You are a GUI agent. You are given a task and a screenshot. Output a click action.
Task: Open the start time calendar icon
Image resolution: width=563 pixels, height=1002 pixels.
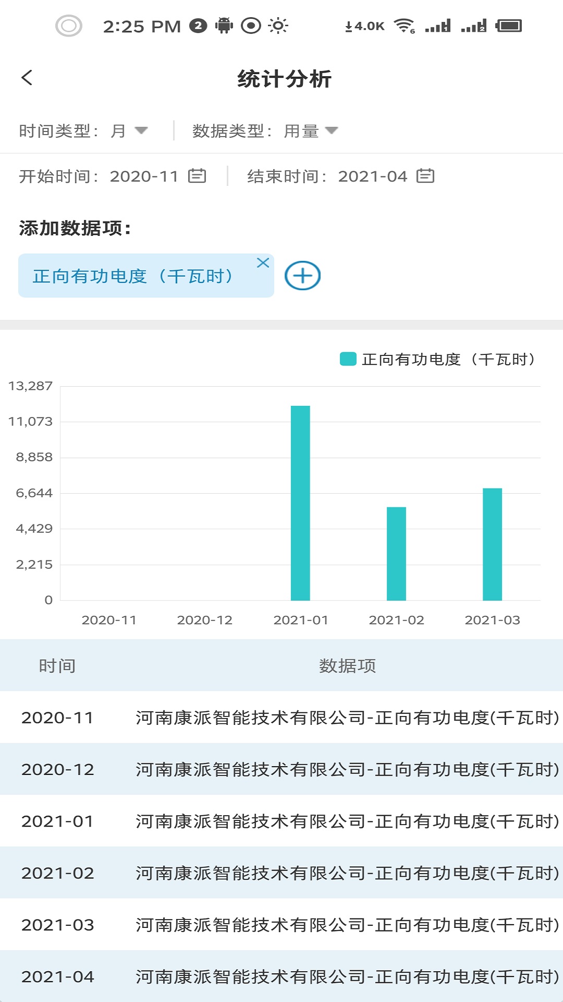pyautogui.click(x=197, y=176)
